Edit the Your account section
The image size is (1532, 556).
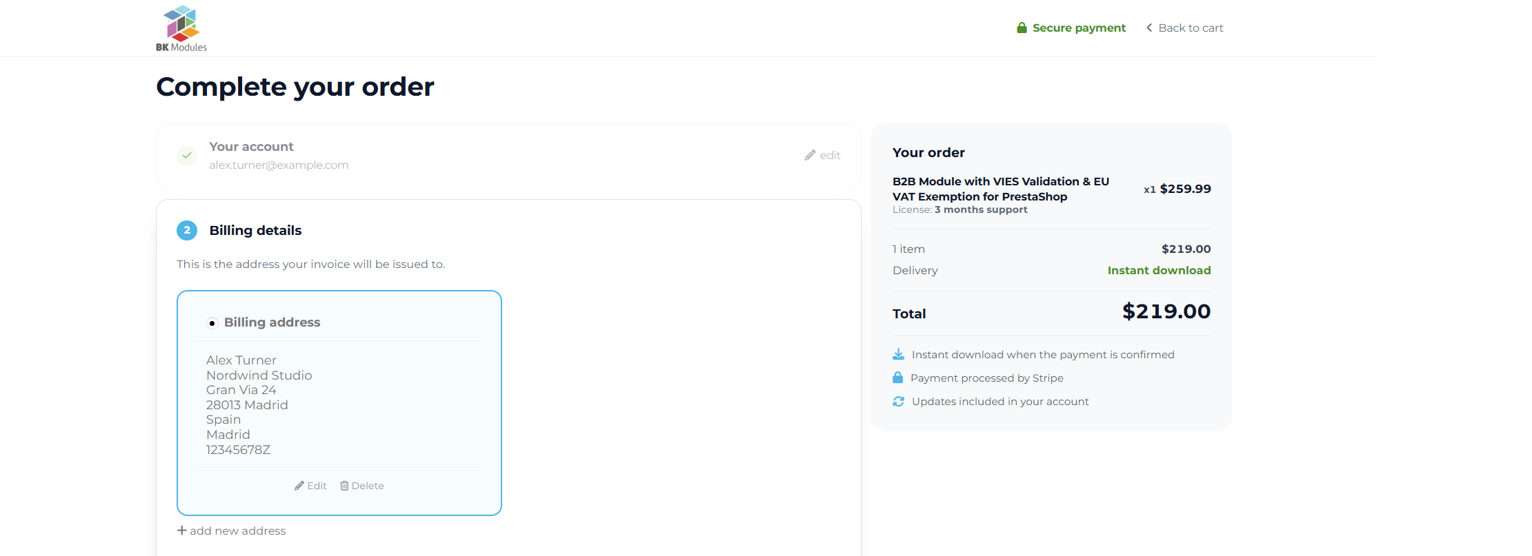click(822, 155)
